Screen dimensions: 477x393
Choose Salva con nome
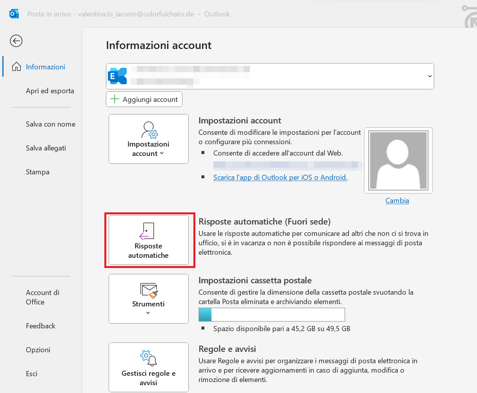[51, 124]
